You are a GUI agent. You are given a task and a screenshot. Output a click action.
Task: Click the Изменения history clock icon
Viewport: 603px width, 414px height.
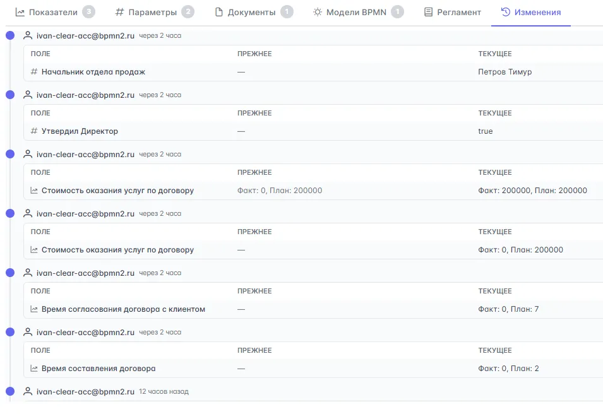pyautogui.click(x=505, y=12)
